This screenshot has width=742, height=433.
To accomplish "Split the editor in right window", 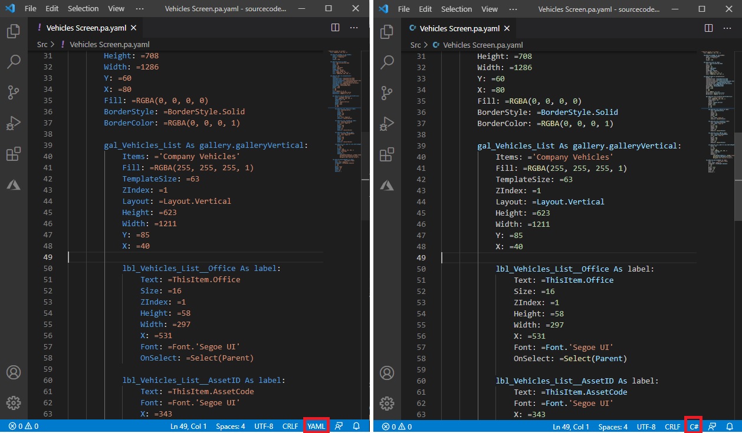I will click(x=707, y=27).
